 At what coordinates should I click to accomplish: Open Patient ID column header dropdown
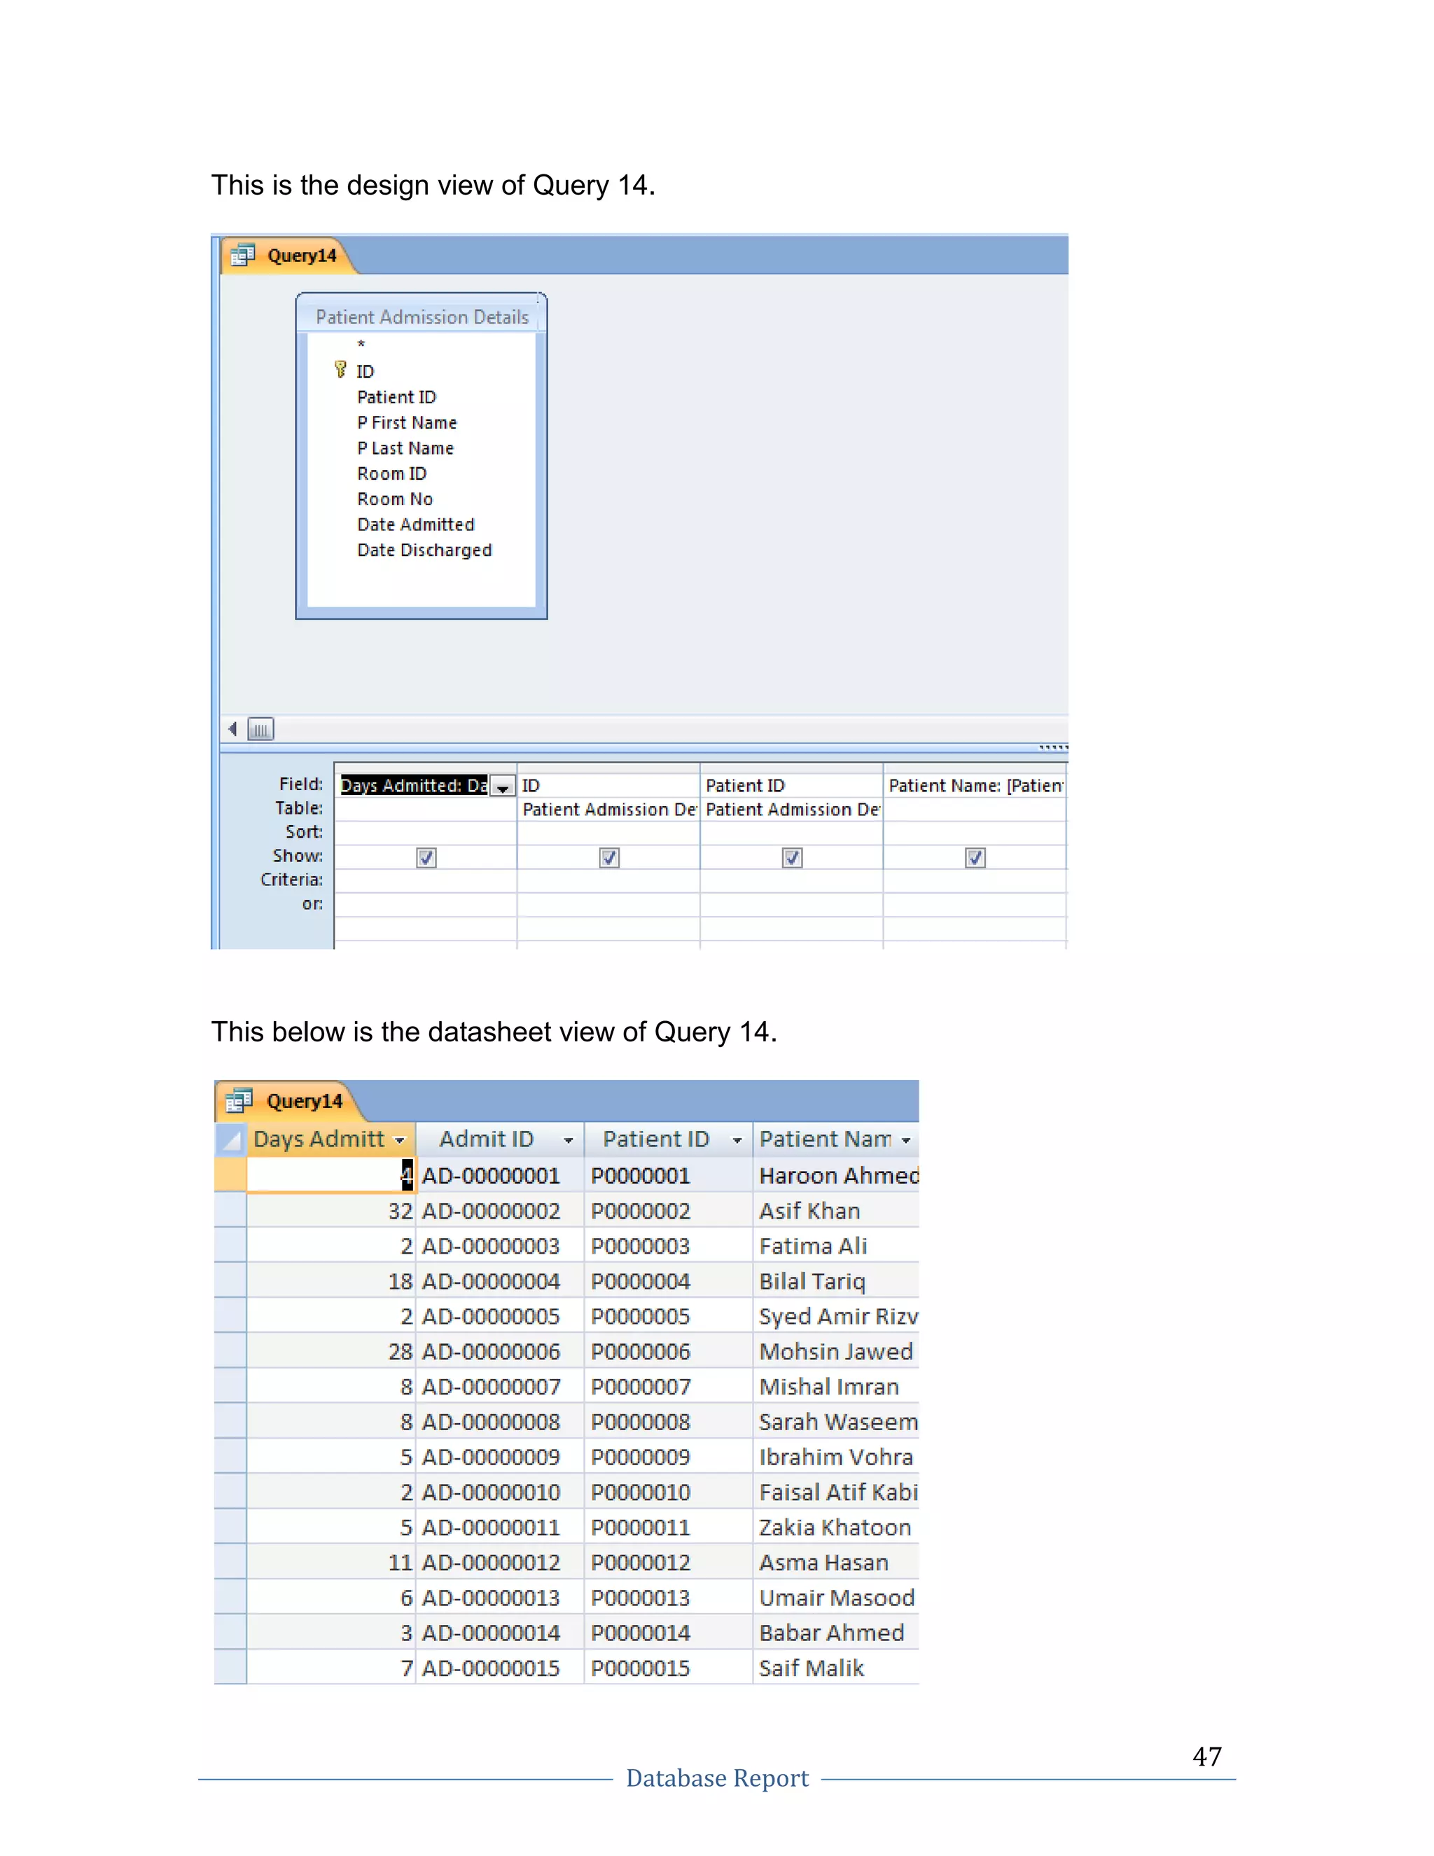[737, 1140]
